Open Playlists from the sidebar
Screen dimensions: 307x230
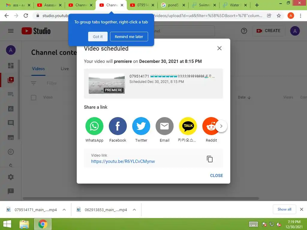coord(11,94)
